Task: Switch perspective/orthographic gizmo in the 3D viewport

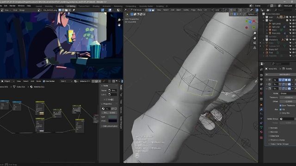Action: pyautogui.click(x=255, y=48)
